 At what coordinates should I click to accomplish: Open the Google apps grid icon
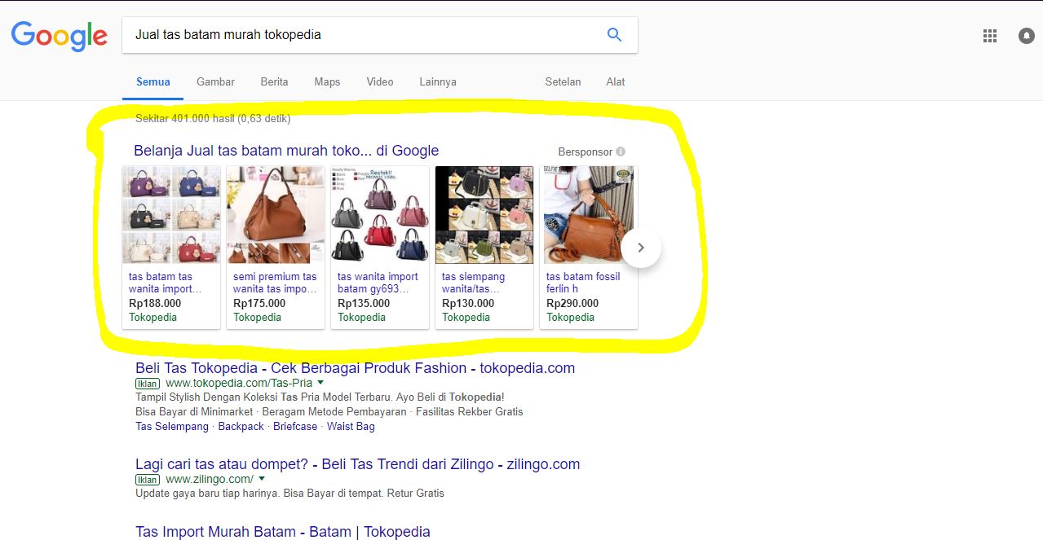coord(990,36)
